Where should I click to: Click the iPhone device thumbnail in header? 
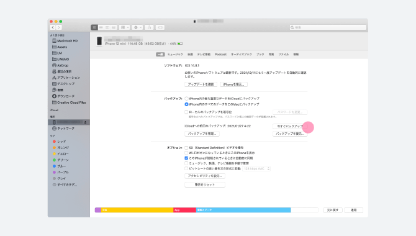click(99, 41)
